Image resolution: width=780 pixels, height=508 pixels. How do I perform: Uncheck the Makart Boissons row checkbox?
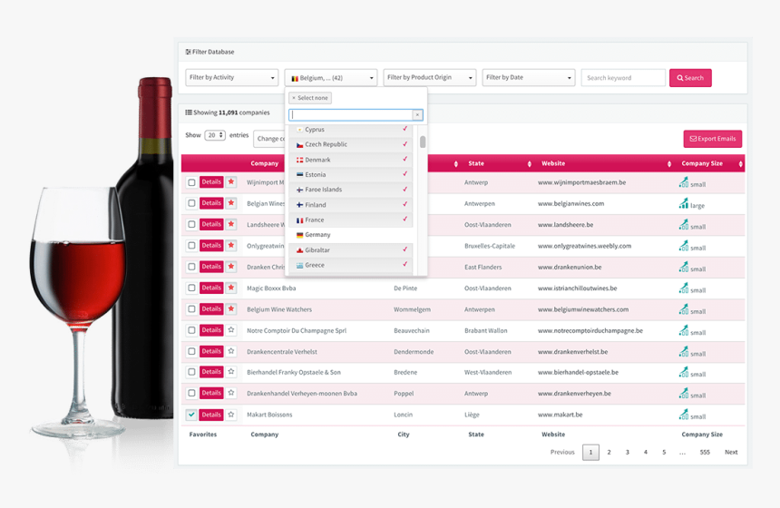pos(191,415)
